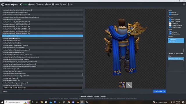Select the uthervalor skin entry
Screen dimensions: 186x104
coord(176,59)
